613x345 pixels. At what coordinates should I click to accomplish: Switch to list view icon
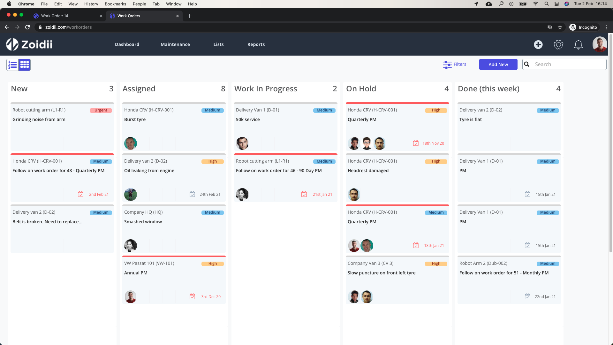(12, 65)
